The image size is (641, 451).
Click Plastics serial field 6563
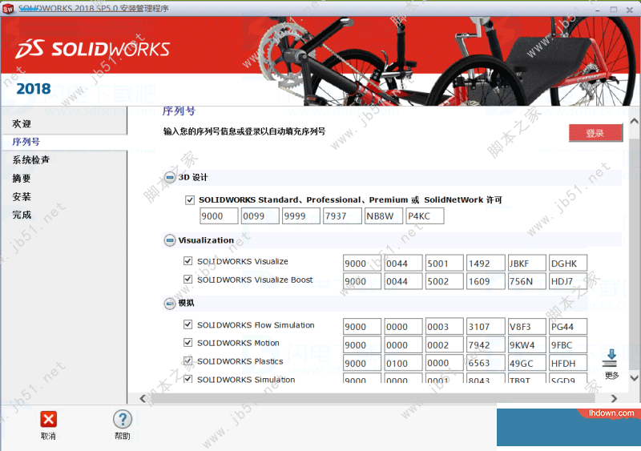(x=486, y=363)
